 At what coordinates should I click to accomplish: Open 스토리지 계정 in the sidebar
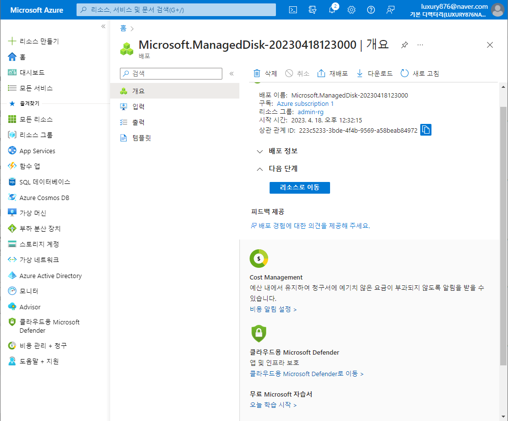[x=33, y=244]
